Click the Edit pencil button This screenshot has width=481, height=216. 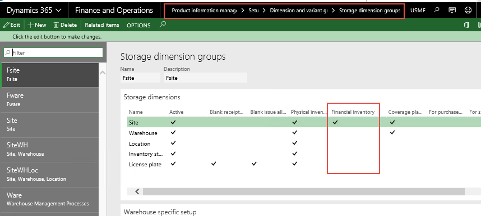[x=12, y=25]
